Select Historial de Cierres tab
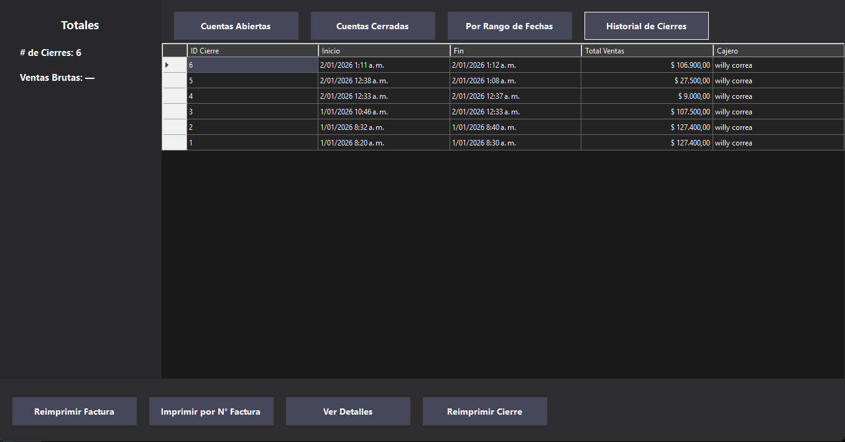The height and width of the screenshot is (442, 845). tap(646, 26)
